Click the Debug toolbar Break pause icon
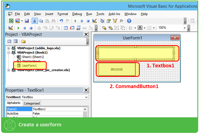 25,28
